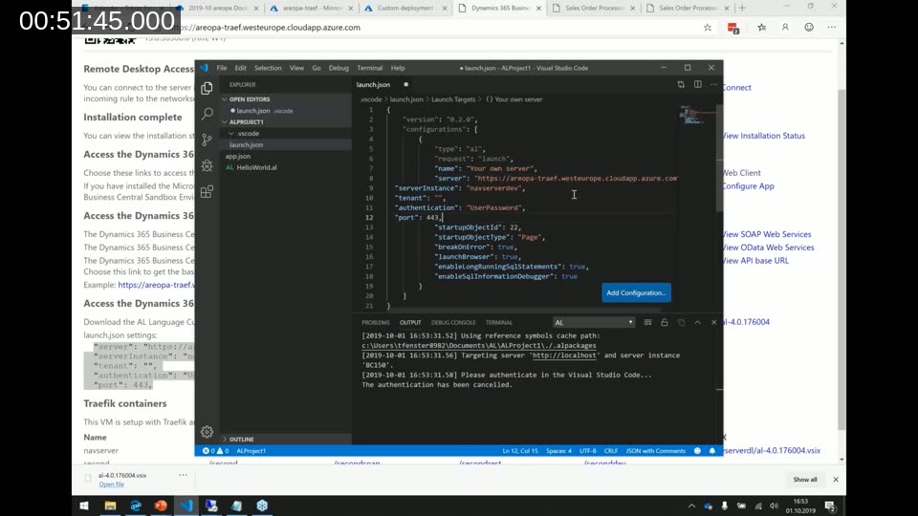This screenshot has width=918, height=516.
Task: Open the Selection menu
Action: (268, 68)
